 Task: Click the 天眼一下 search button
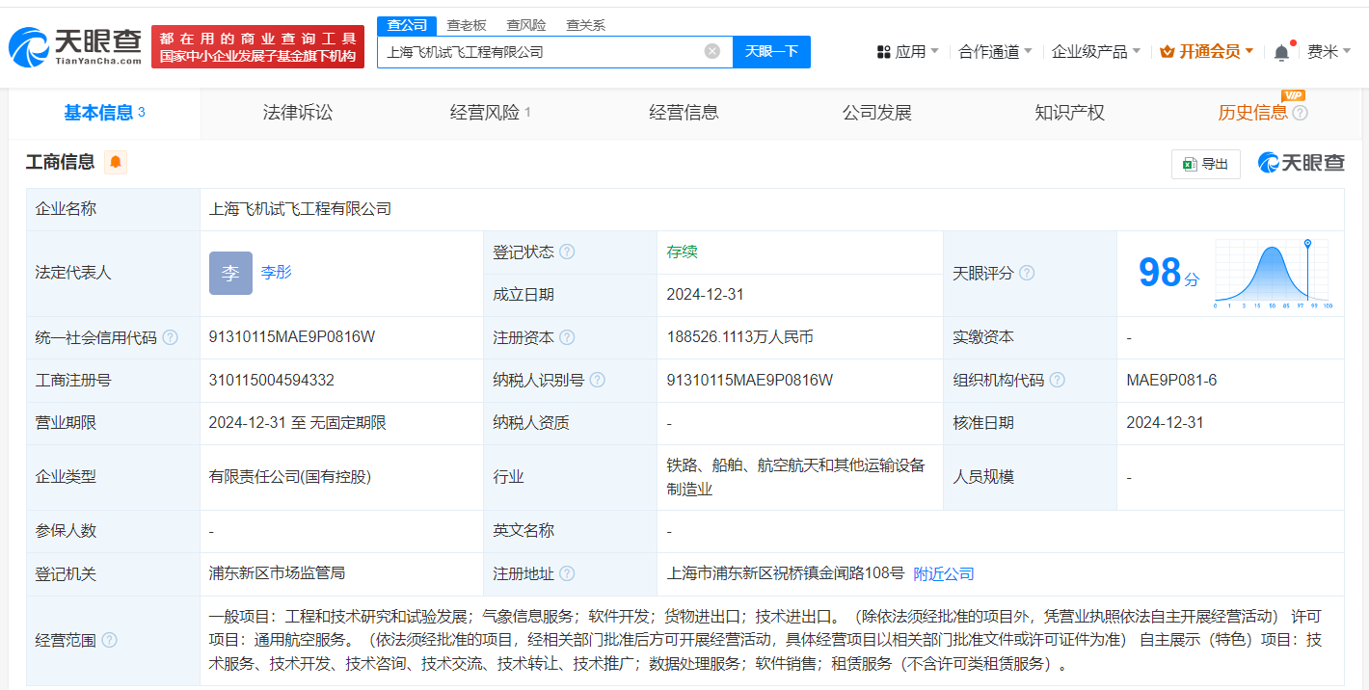(x=771, y=52)
